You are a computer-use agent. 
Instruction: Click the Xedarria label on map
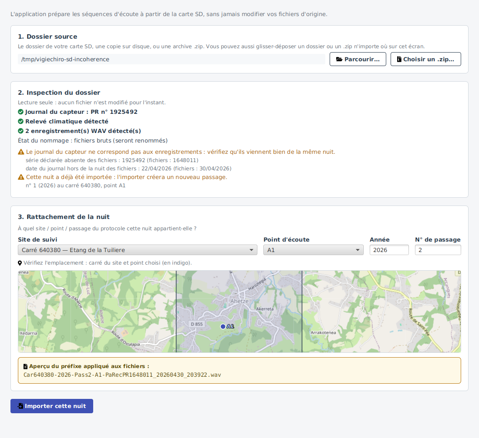click(28, 333)
